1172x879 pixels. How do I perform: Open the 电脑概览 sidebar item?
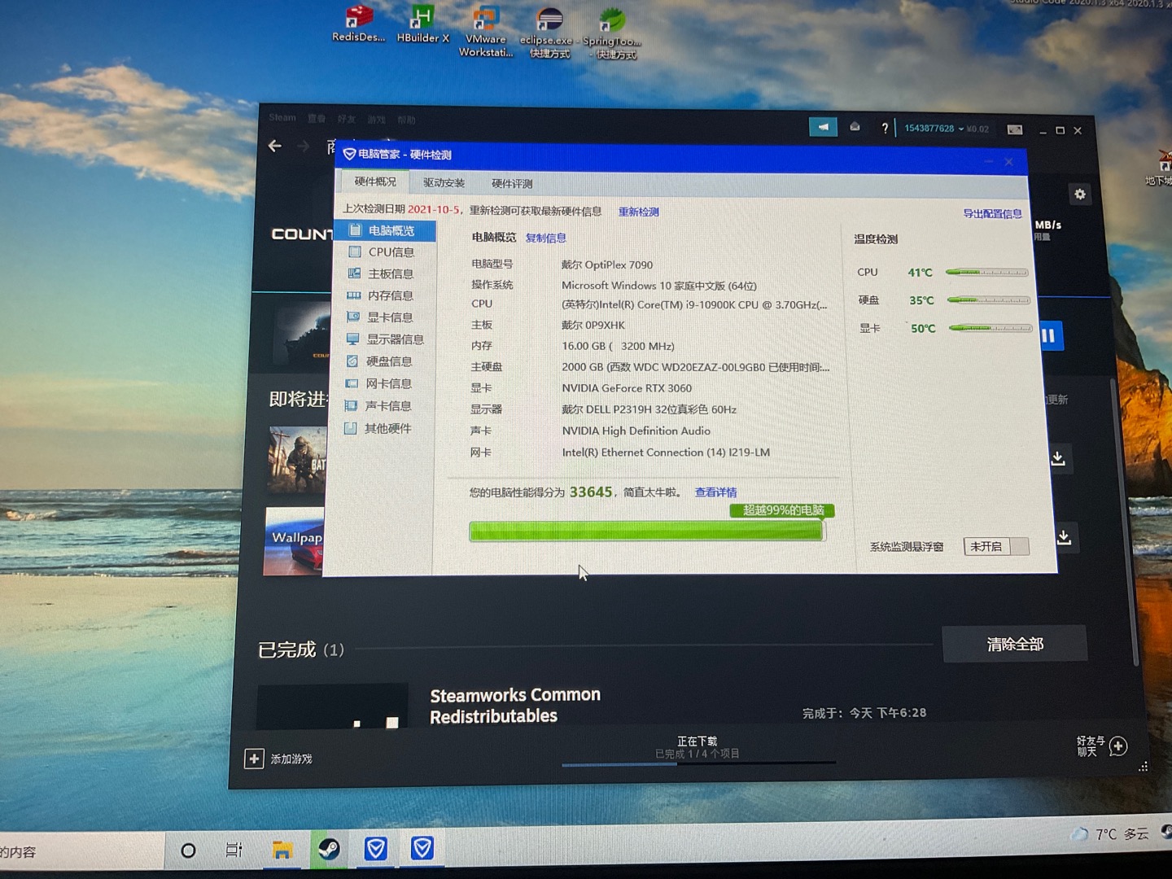tap(385, 231)
